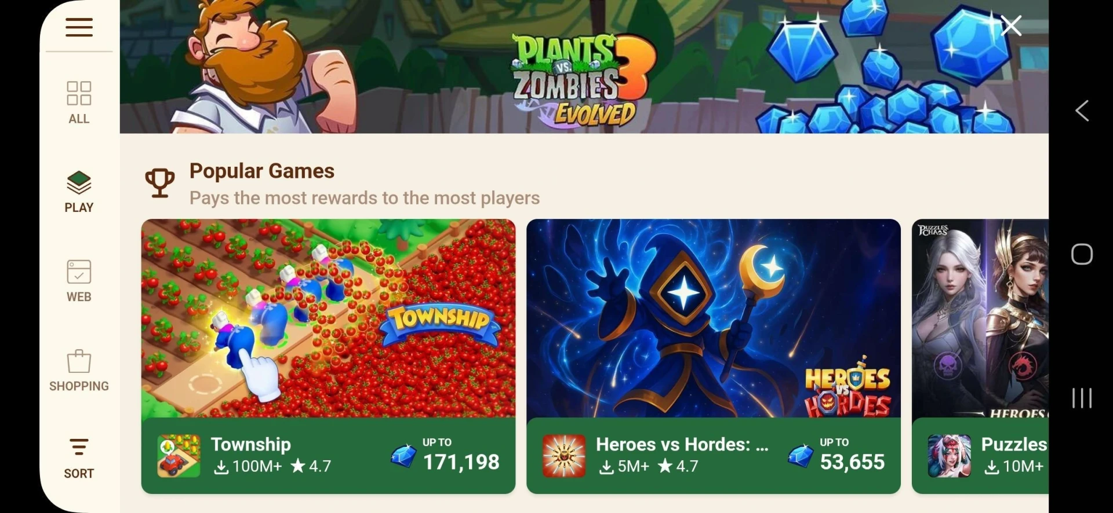Tap the Heroes vs Hordes app icon
Screen dimensions: 1113x513
tap(564, 456)
